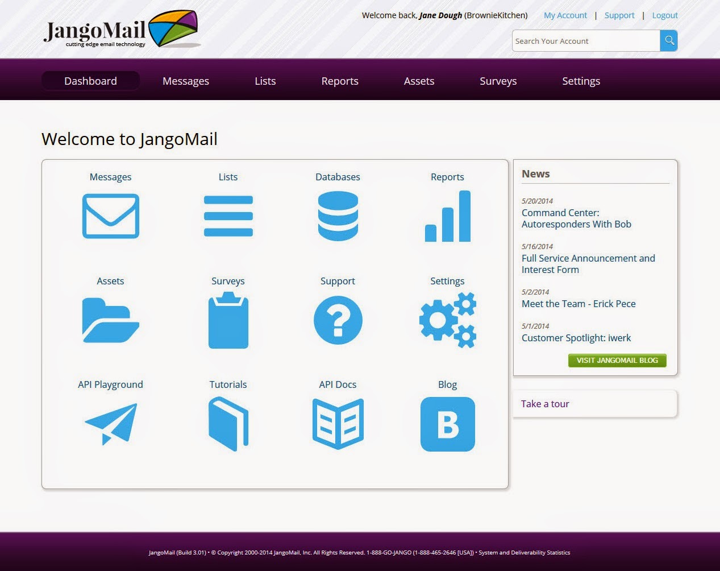Open the Settings navigation menu item
Image resolution: width=720 pixels, height=571 pixels.
coord(581,81)
